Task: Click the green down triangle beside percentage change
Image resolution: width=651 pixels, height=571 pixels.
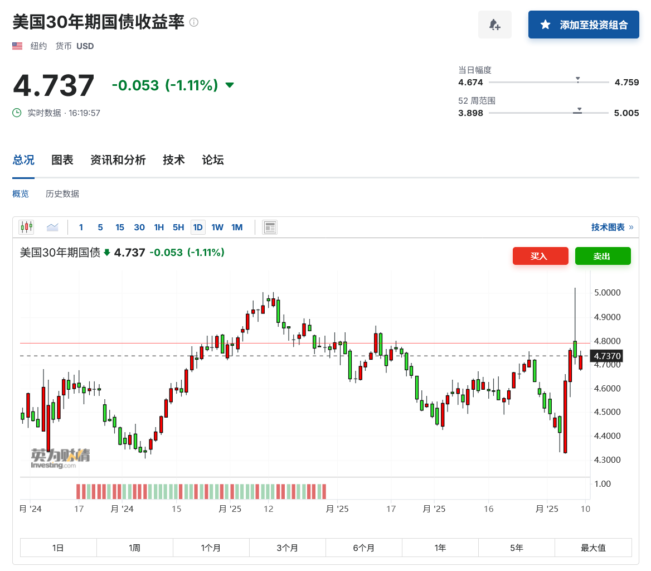Action: coord(230,85)
